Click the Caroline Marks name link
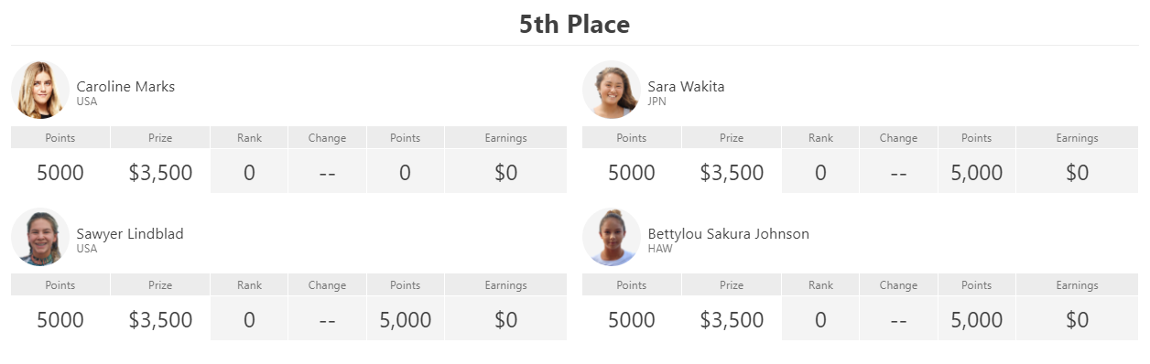Image resolution: width=1150 pixels, height=364 pixels. click(125, 87)
